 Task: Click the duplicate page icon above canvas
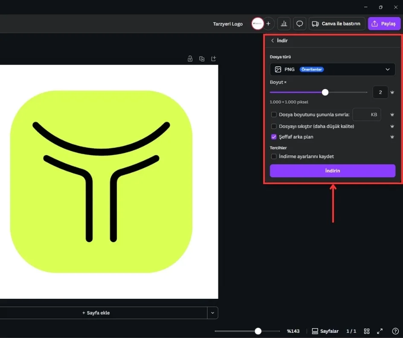pyautogui.click(x=202, y=58)
